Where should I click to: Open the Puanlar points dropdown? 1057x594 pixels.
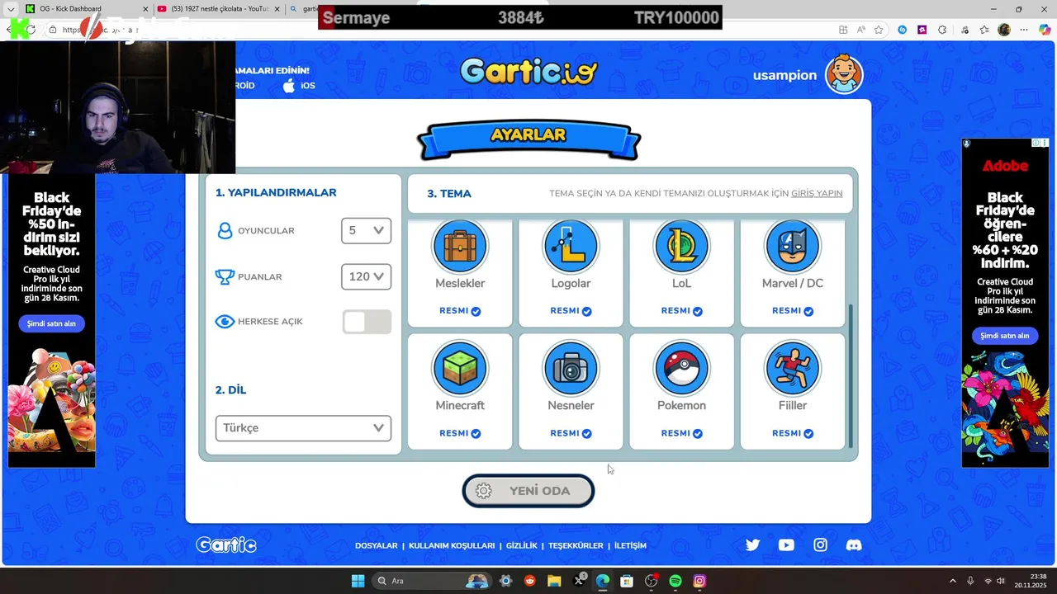[366, 276]
